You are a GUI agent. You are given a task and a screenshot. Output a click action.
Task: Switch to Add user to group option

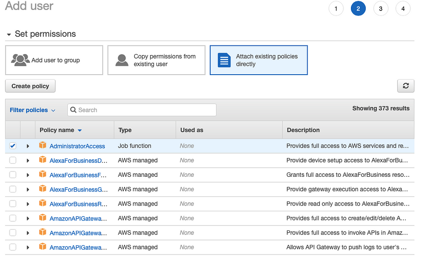pos(54,60)
